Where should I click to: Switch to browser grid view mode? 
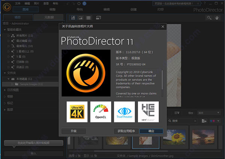[88, 18]
